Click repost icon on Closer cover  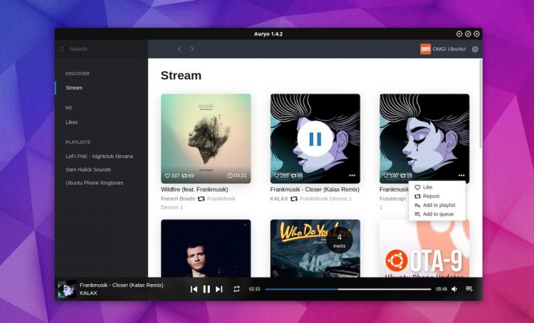pos(293,176)
